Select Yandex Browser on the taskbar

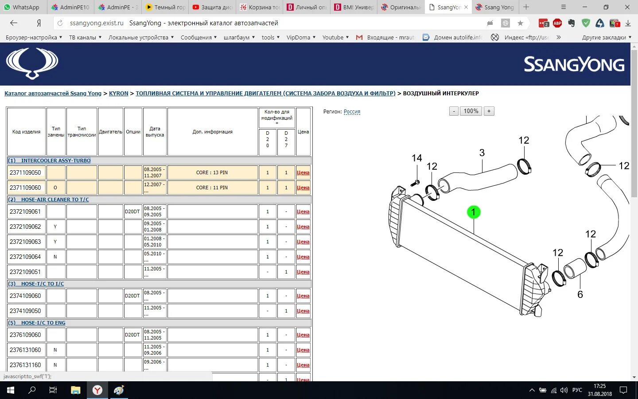[97, 390]
